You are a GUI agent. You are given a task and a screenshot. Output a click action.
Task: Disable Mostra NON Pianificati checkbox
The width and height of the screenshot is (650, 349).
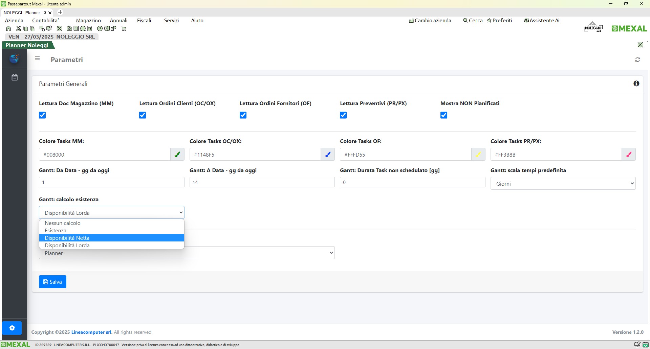444,115
